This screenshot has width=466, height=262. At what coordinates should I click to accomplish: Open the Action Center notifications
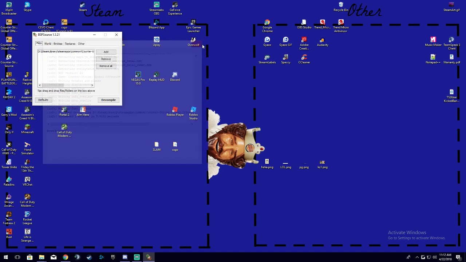459,257
